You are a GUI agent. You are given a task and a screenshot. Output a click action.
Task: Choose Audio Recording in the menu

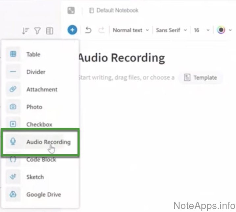48,142
